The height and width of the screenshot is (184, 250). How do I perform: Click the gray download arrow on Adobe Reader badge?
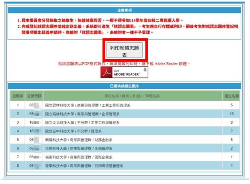pos(144,70)
